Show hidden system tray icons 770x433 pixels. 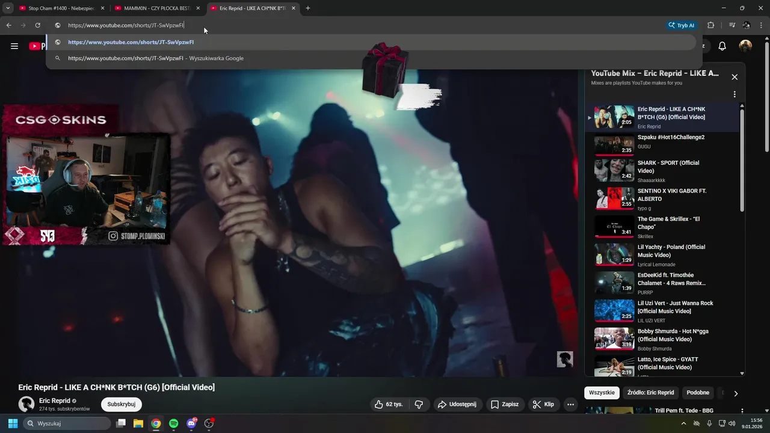(x=683, y=423)
